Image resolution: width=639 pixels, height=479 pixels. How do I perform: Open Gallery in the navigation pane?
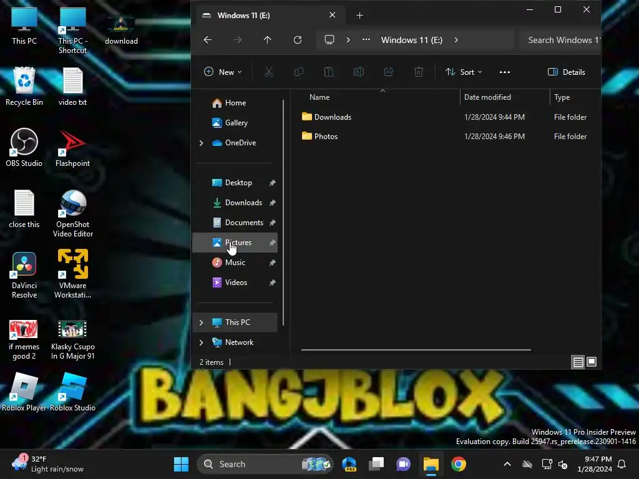[235, 123]
